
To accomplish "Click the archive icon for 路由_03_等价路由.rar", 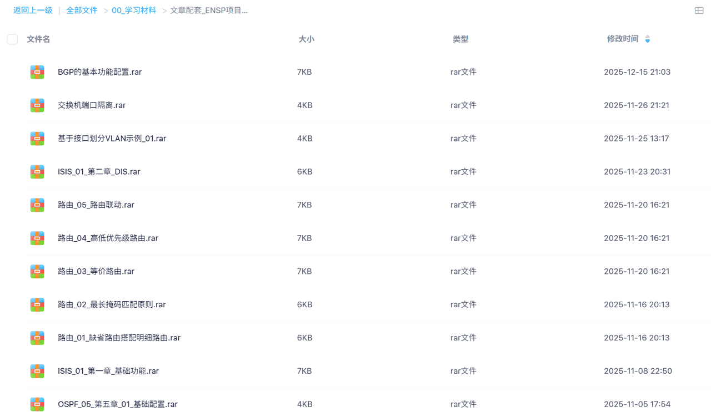I will tap(37, 272).
